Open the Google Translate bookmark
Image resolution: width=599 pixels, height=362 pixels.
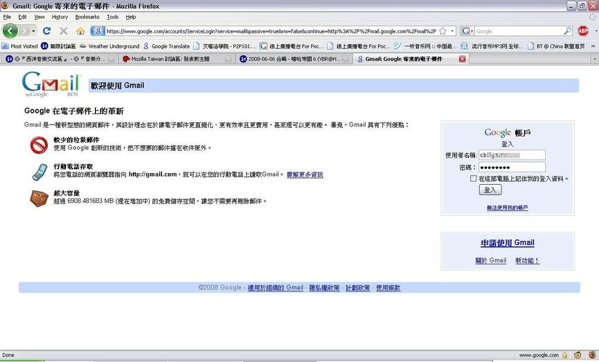point(166,46)
